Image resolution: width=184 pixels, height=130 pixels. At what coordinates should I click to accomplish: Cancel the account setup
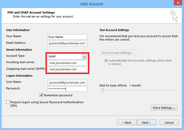tap(169, 123)
